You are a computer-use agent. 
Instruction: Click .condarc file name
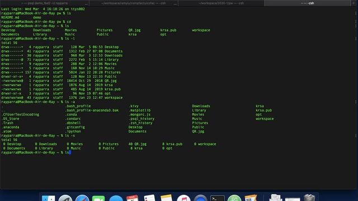coord(73,119)
